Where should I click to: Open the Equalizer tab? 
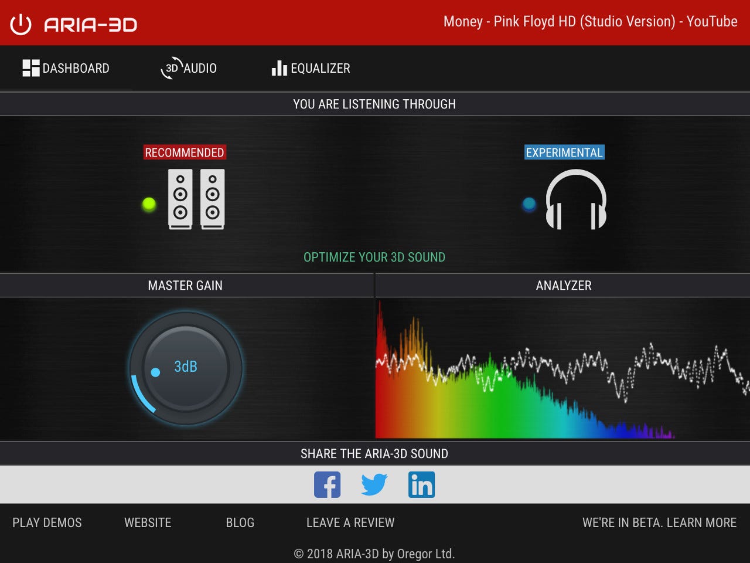[311, 68]
